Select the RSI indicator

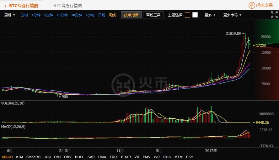[48, 157]
